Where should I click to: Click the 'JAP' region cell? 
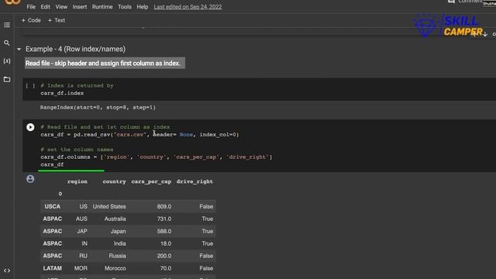82,231
